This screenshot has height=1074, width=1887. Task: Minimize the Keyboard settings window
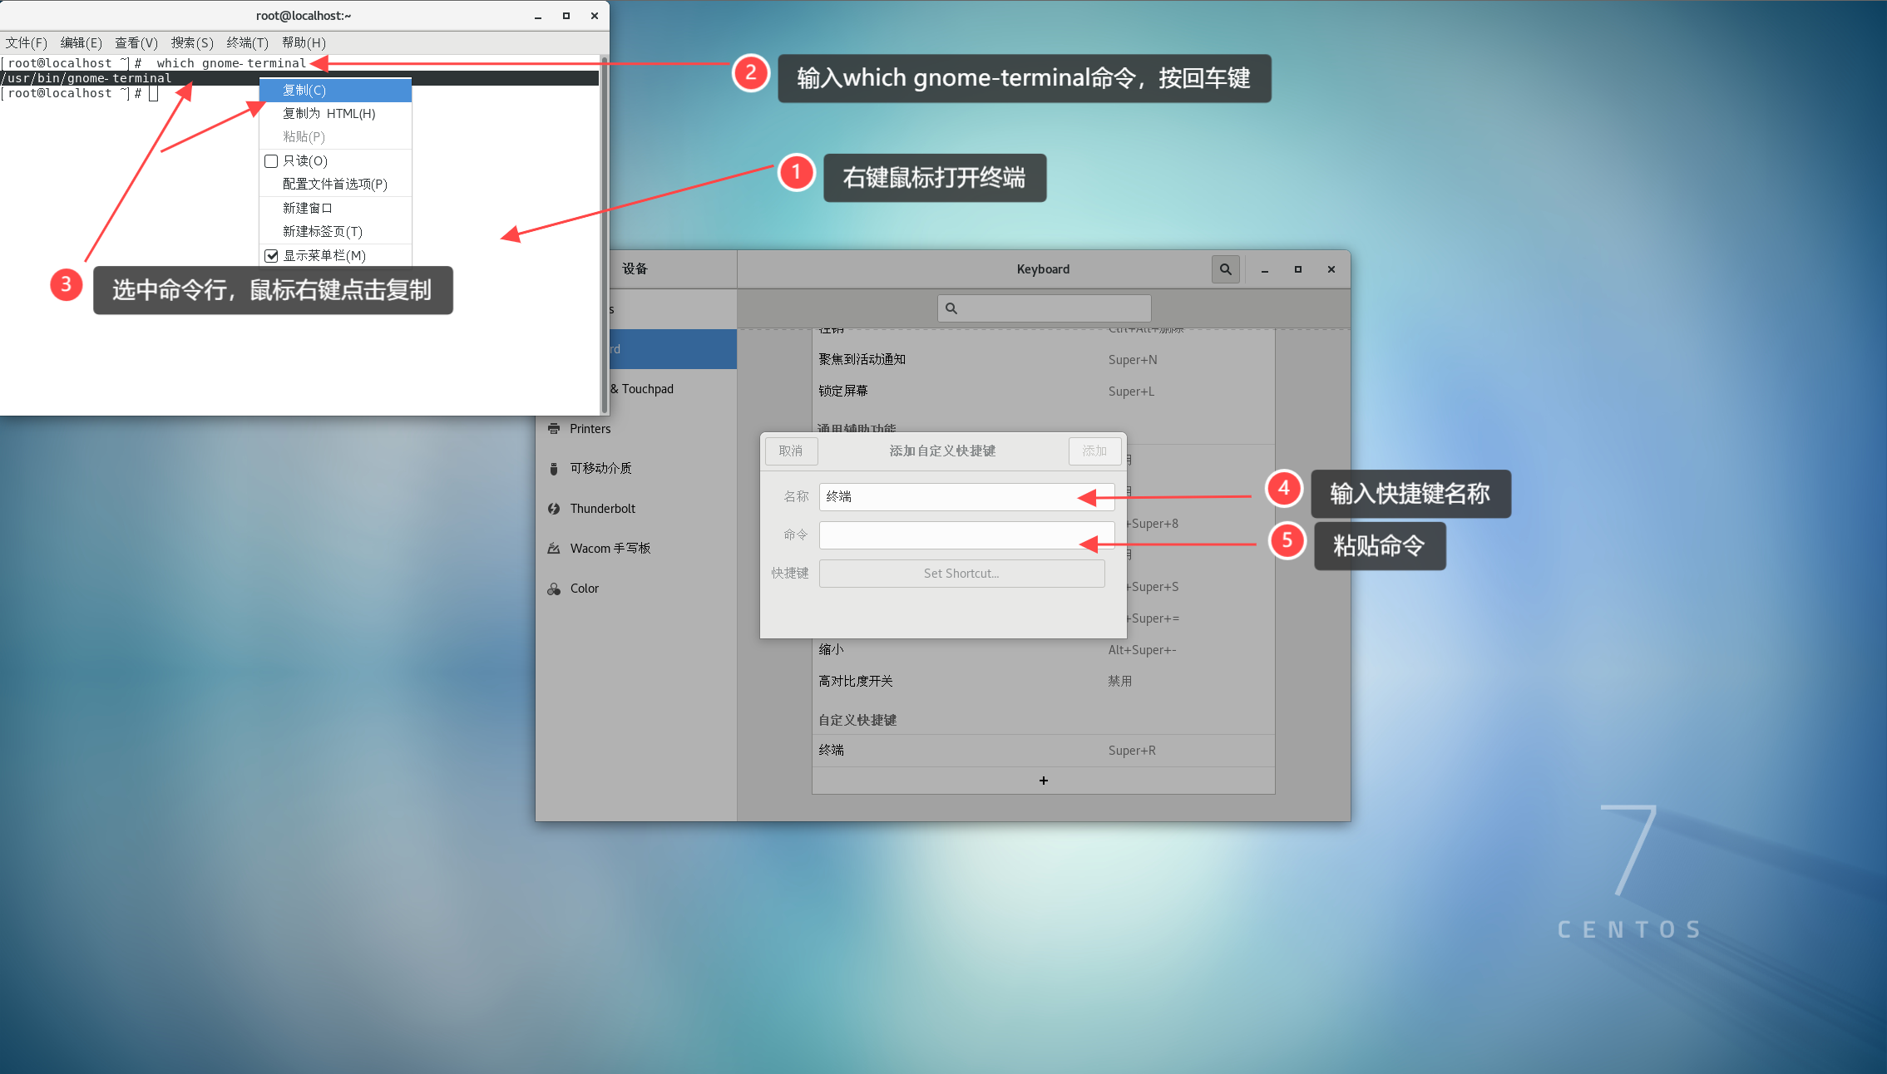[x=1265, y=269]
